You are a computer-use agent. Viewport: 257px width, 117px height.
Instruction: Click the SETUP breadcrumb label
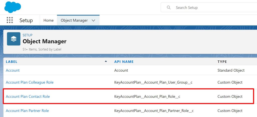tap(28, 35)
